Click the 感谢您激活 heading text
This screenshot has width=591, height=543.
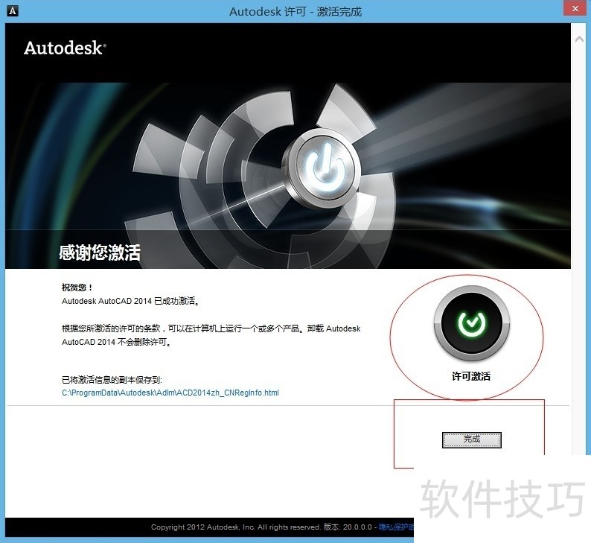tap(100, 253)
